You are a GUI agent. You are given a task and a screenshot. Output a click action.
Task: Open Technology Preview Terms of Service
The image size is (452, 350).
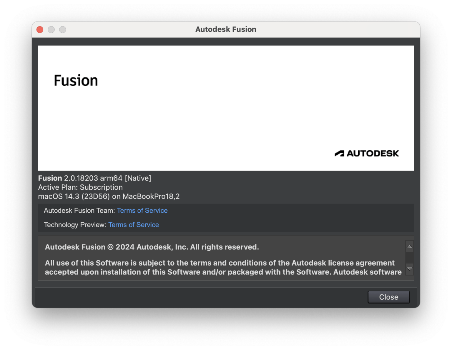[x=134, y=224]
